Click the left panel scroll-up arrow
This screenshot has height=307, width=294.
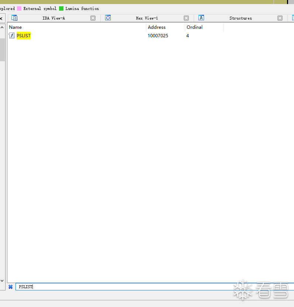(2, 27)
